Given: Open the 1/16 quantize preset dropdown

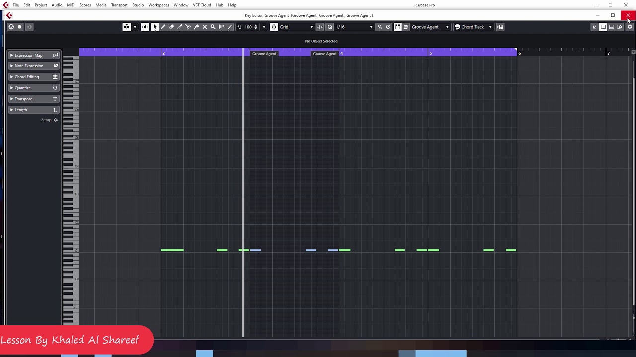Looking at the screenshot, I should point(354,27).
